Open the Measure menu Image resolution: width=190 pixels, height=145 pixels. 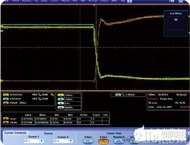tap(65, 1)
